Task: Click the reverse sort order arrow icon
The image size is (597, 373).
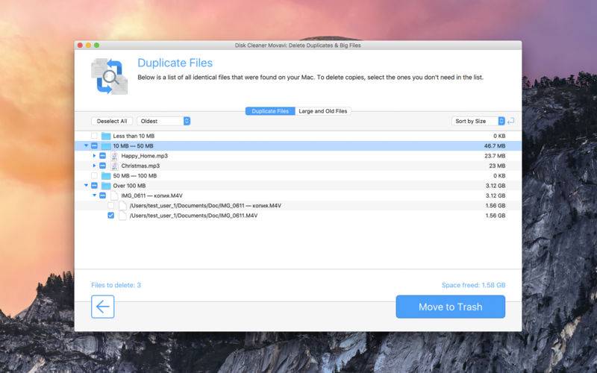Action: click(511, 121)
